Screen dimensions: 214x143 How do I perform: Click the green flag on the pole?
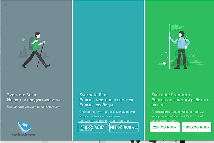pyautogui.click(x=174, y=27)
